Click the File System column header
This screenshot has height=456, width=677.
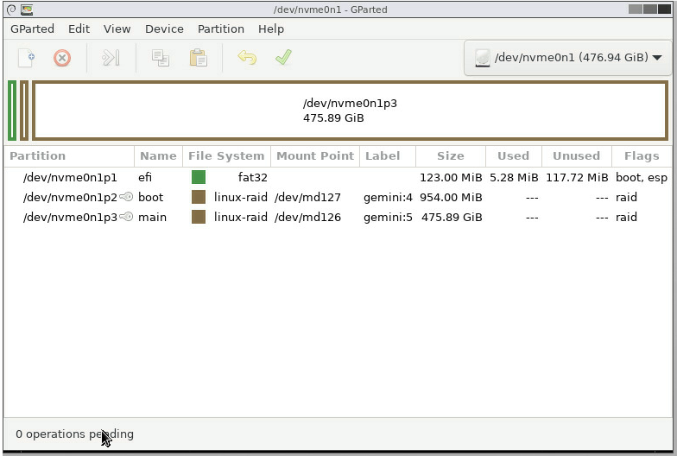tap(226, 155)
